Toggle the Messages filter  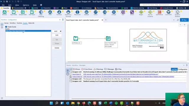point(109,69)
